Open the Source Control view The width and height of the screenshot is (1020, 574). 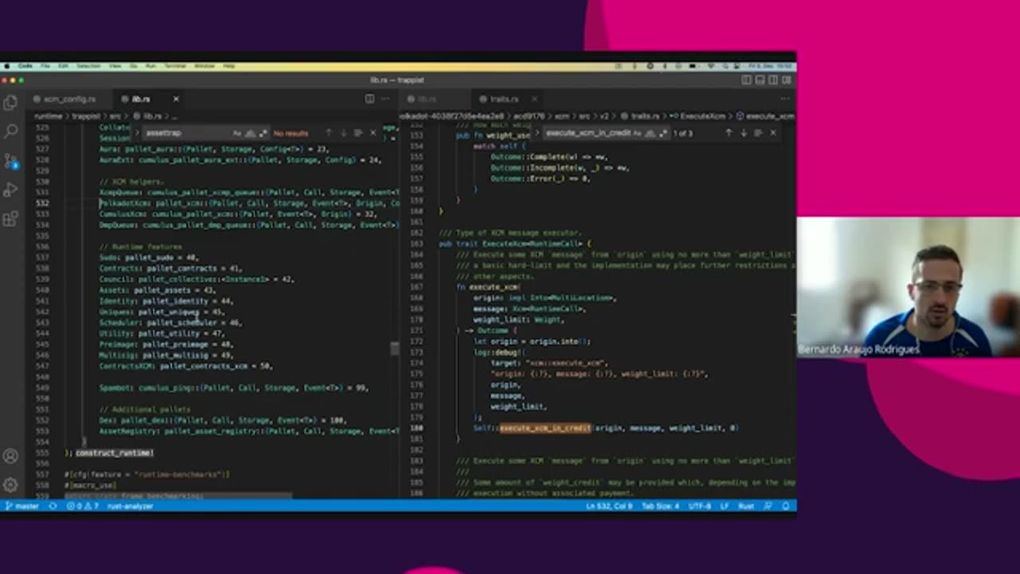(10, 160)
